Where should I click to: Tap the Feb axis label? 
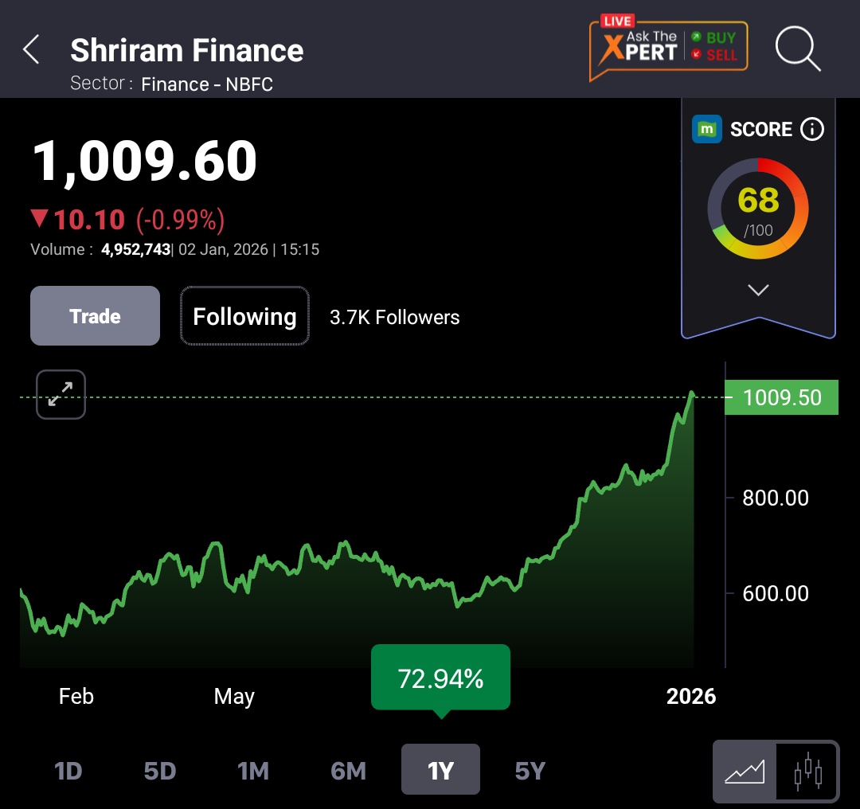pyautogui.click(x=76, y=696)
